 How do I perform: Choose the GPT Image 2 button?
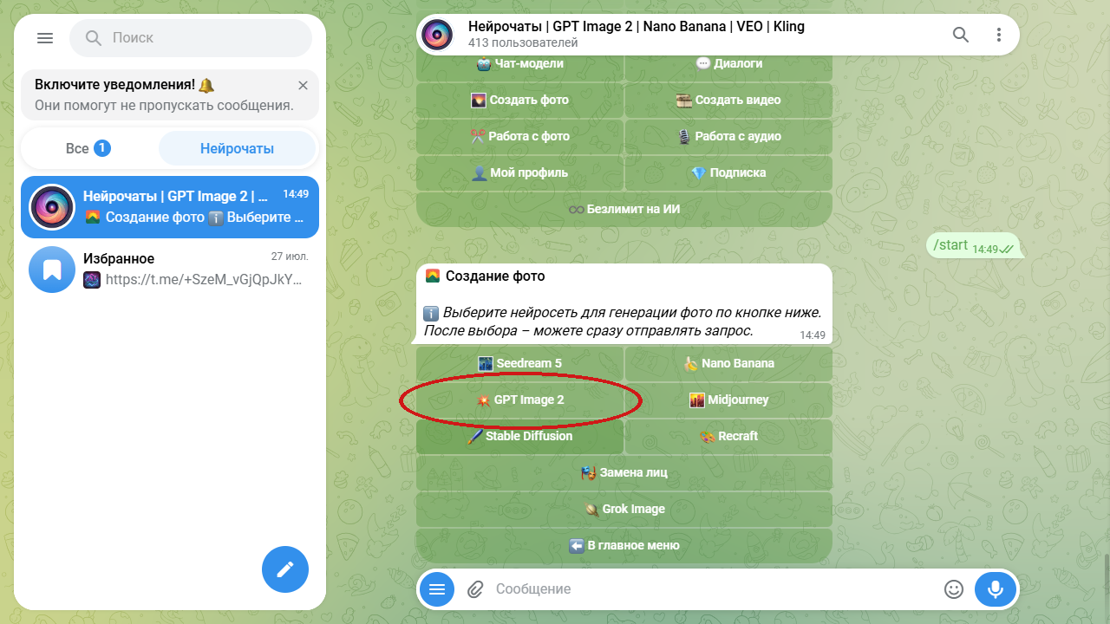click(519, 400)
